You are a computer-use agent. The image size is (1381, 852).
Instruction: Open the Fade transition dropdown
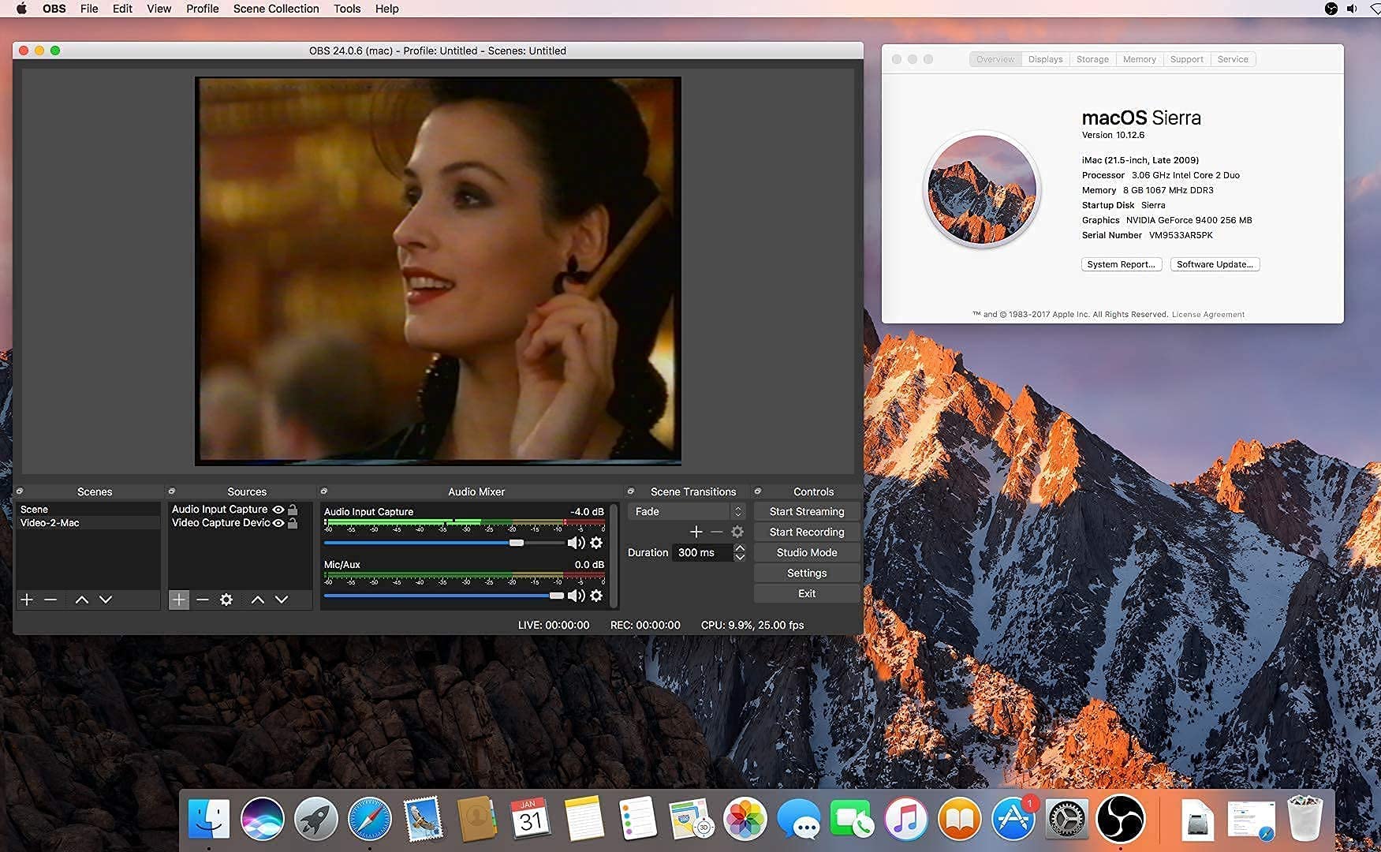[x=737, y=511]
